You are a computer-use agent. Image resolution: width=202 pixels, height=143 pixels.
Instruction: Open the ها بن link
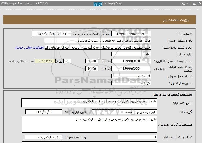196,3
